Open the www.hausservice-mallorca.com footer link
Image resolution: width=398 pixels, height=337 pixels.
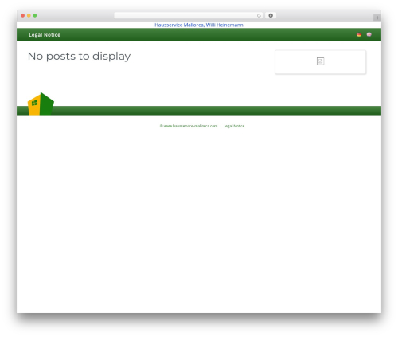pyautogui.click(x=189, y=126)
